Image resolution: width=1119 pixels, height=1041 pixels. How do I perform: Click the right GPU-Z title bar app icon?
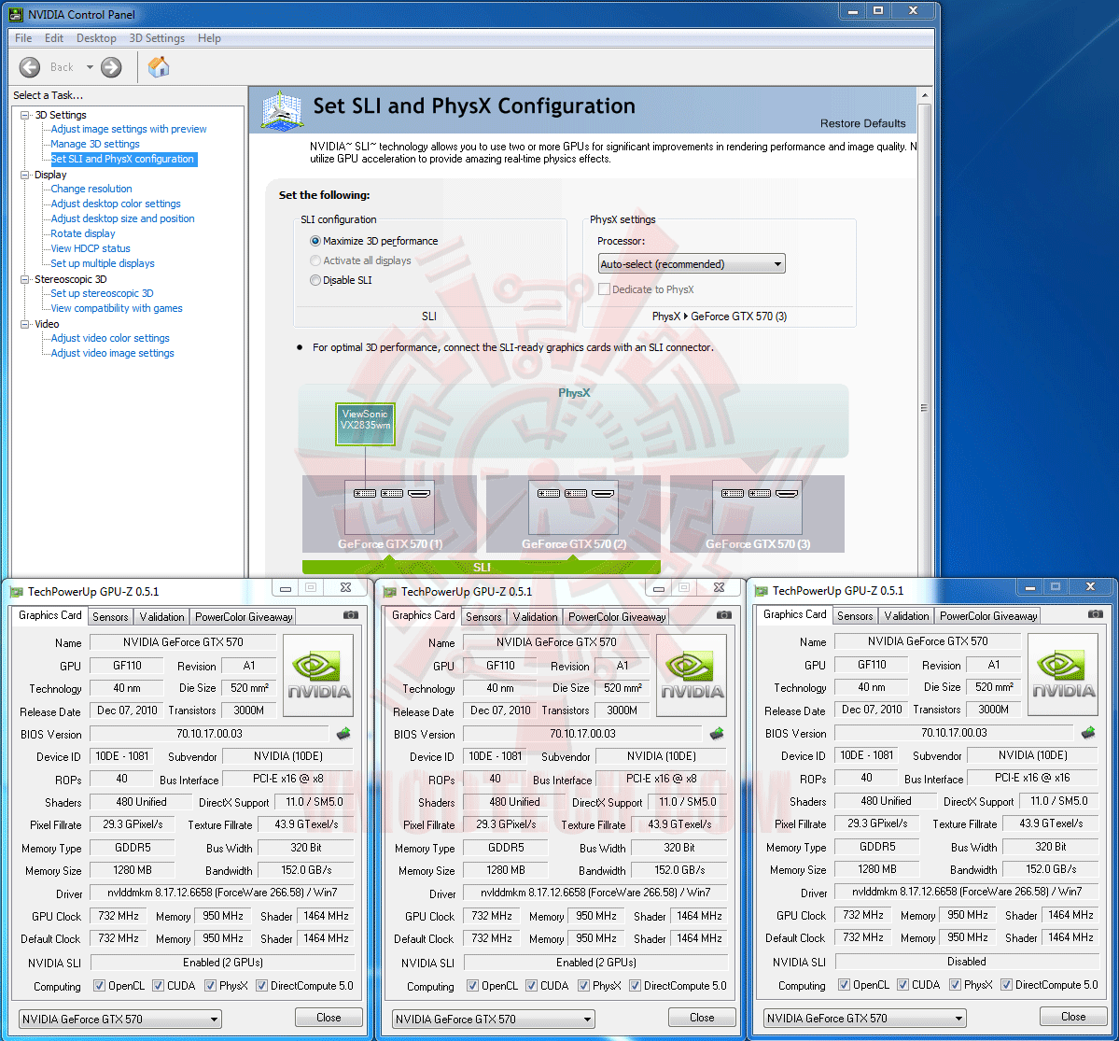(761, 591)
